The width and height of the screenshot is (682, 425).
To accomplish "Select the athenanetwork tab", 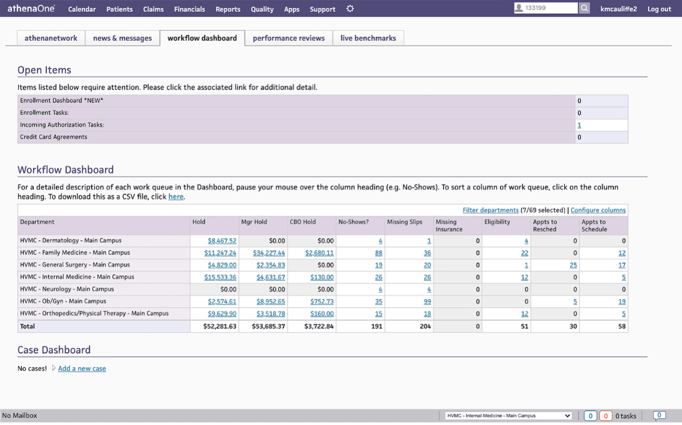I will [x=51, y=38].
